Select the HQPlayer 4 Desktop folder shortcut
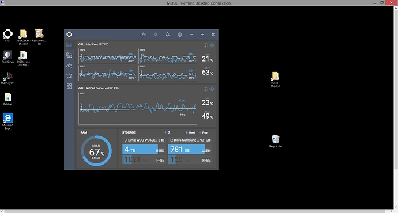This screenshot has height=213, width=398. click(x=23, y=58)
